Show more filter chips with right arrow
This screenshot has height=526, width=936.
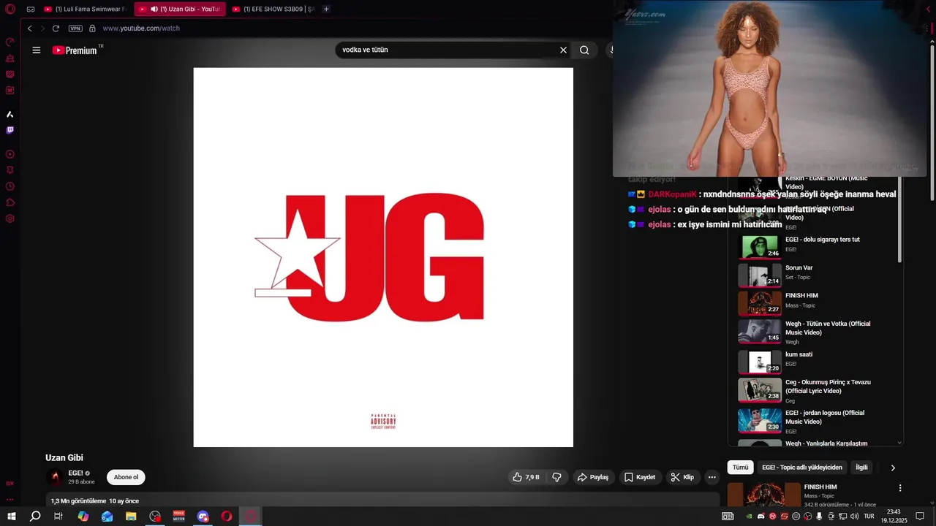[893, 468]
